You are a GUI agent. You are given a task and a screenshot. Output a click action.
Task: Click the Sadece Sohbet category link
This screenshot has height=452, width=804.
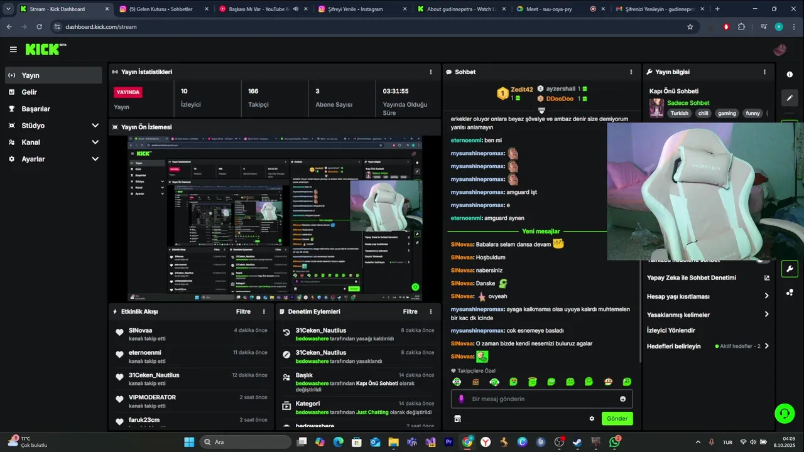[x=688, y=103]
